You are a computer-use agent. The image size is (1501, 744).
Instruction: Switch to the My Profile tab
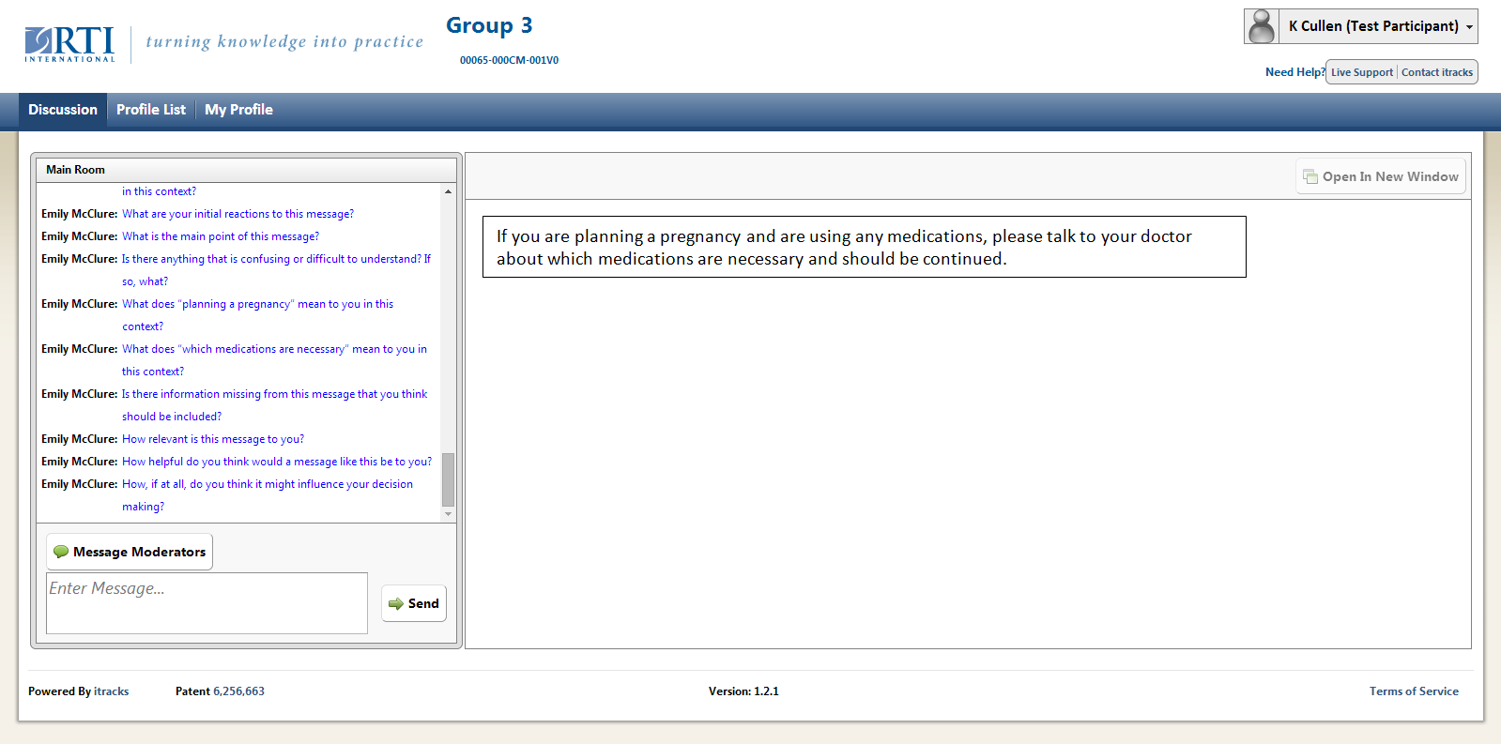[238, 110]
